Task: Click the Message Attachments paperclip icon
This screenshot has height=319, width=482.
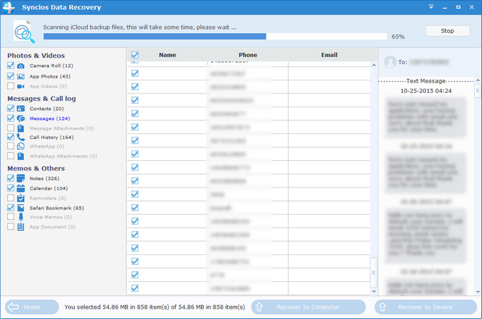Action: coord(21,128)
